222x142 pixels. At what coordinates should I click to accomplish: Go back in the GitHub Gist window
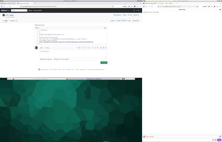(x=4, y=7)
